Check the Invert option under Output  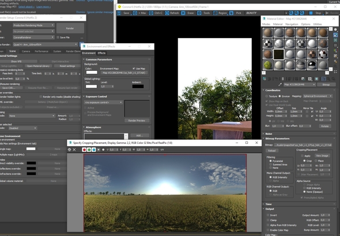268,215
